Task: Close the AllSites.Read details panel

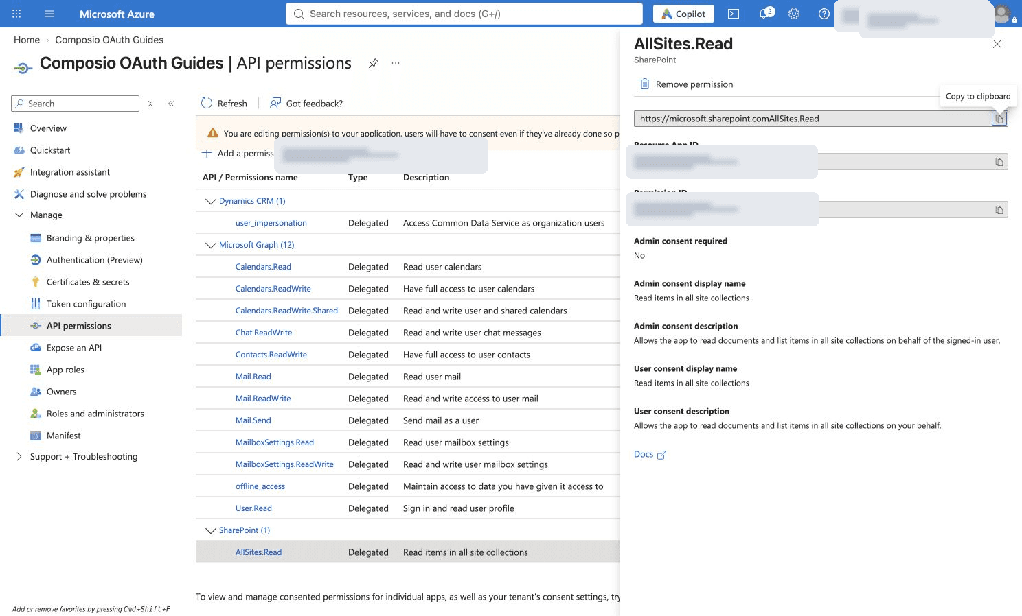Action: click(x=997, y=44)
